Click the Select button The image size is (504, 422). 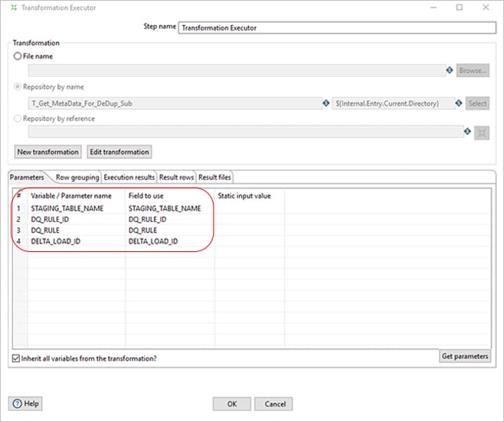(x=477, y=103)
